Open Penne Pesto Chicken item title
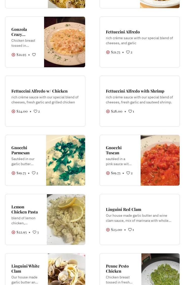190x285 pixels. click(x=117, y=268)
